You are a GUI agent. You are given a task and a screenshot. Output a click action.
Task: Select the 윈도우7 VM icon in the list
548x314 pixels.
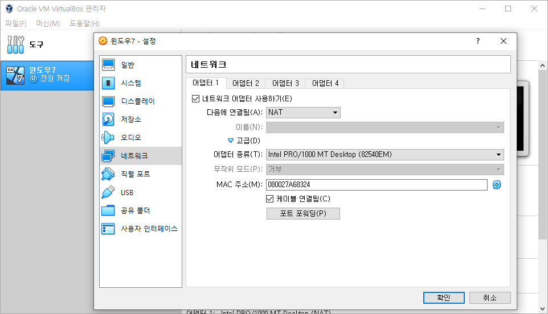click(x=15, y=75)
